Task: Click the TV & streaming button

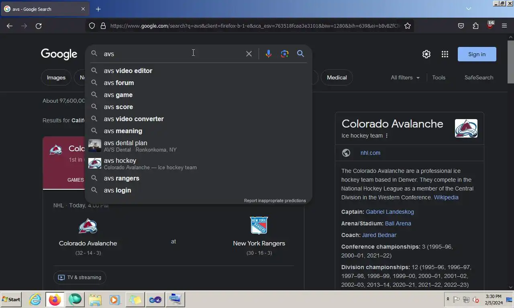Action: [80, 277]
